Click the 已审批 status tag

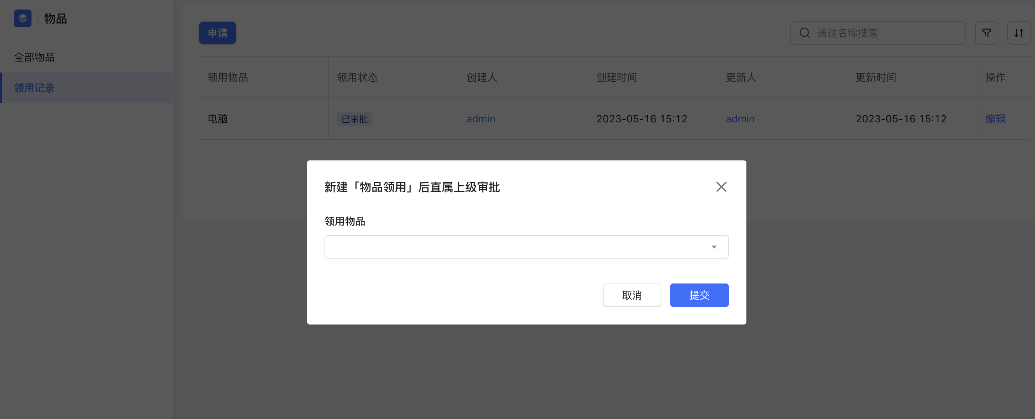355,119
